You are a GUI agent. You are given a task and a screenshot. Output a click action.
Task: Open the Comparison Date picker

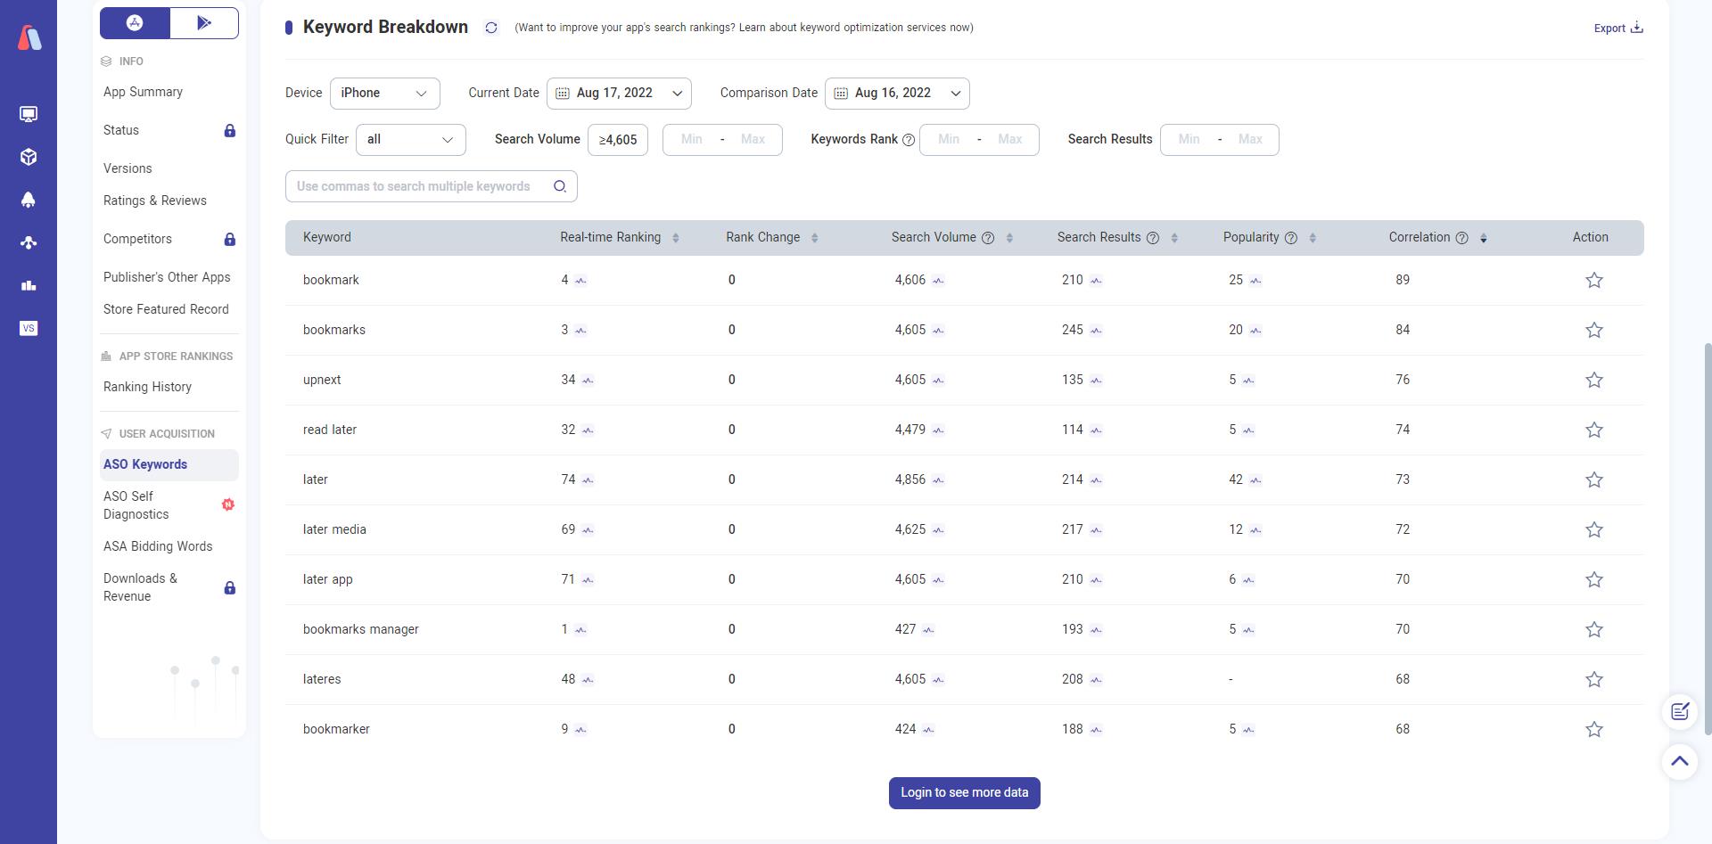[x=897, y=94]
